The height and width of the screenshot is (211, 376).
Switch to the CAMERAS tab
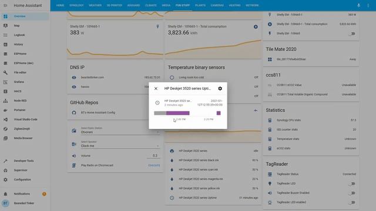(x=217, y=5)
